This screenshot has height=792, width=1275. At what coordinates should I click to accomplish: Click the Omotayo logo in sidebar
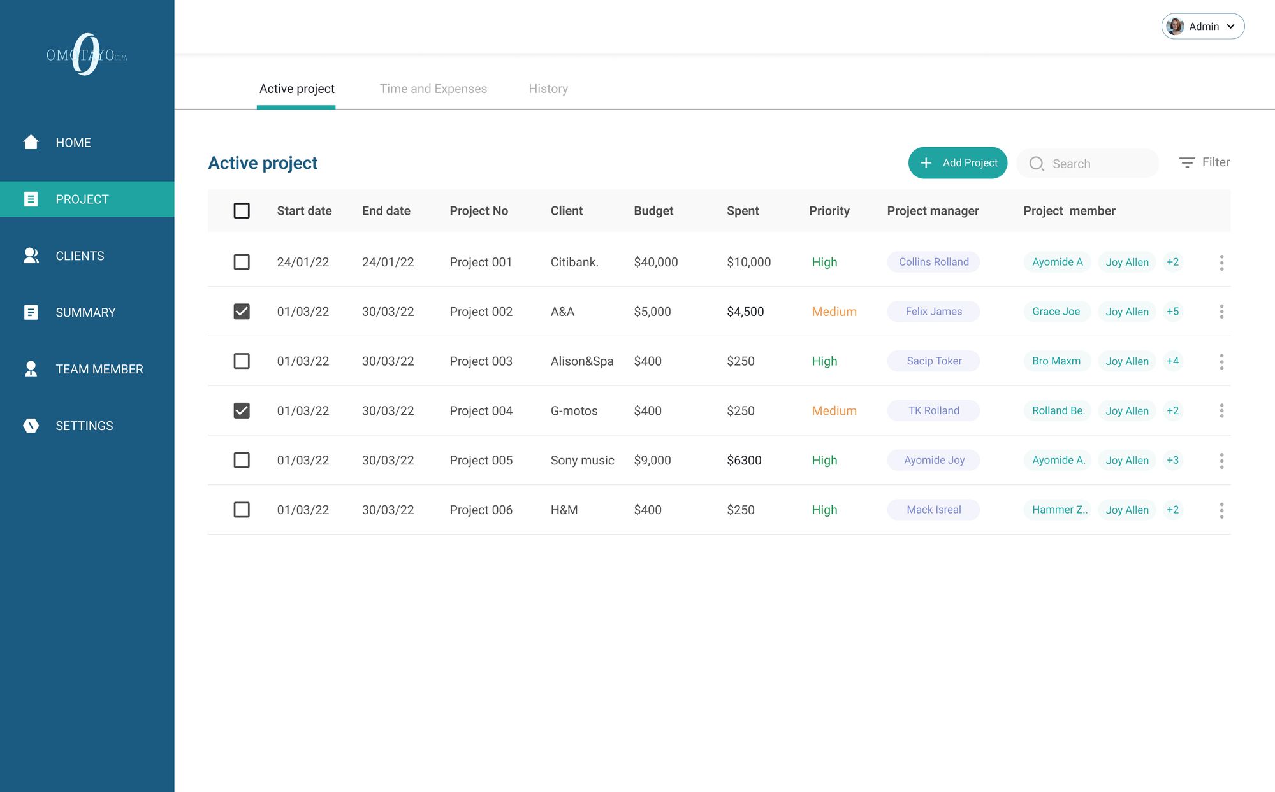click(x=87, y=55)
